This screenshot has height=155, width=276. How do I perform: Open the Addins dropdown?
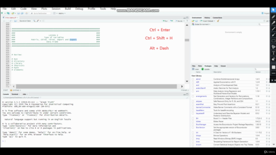(62, 13)
